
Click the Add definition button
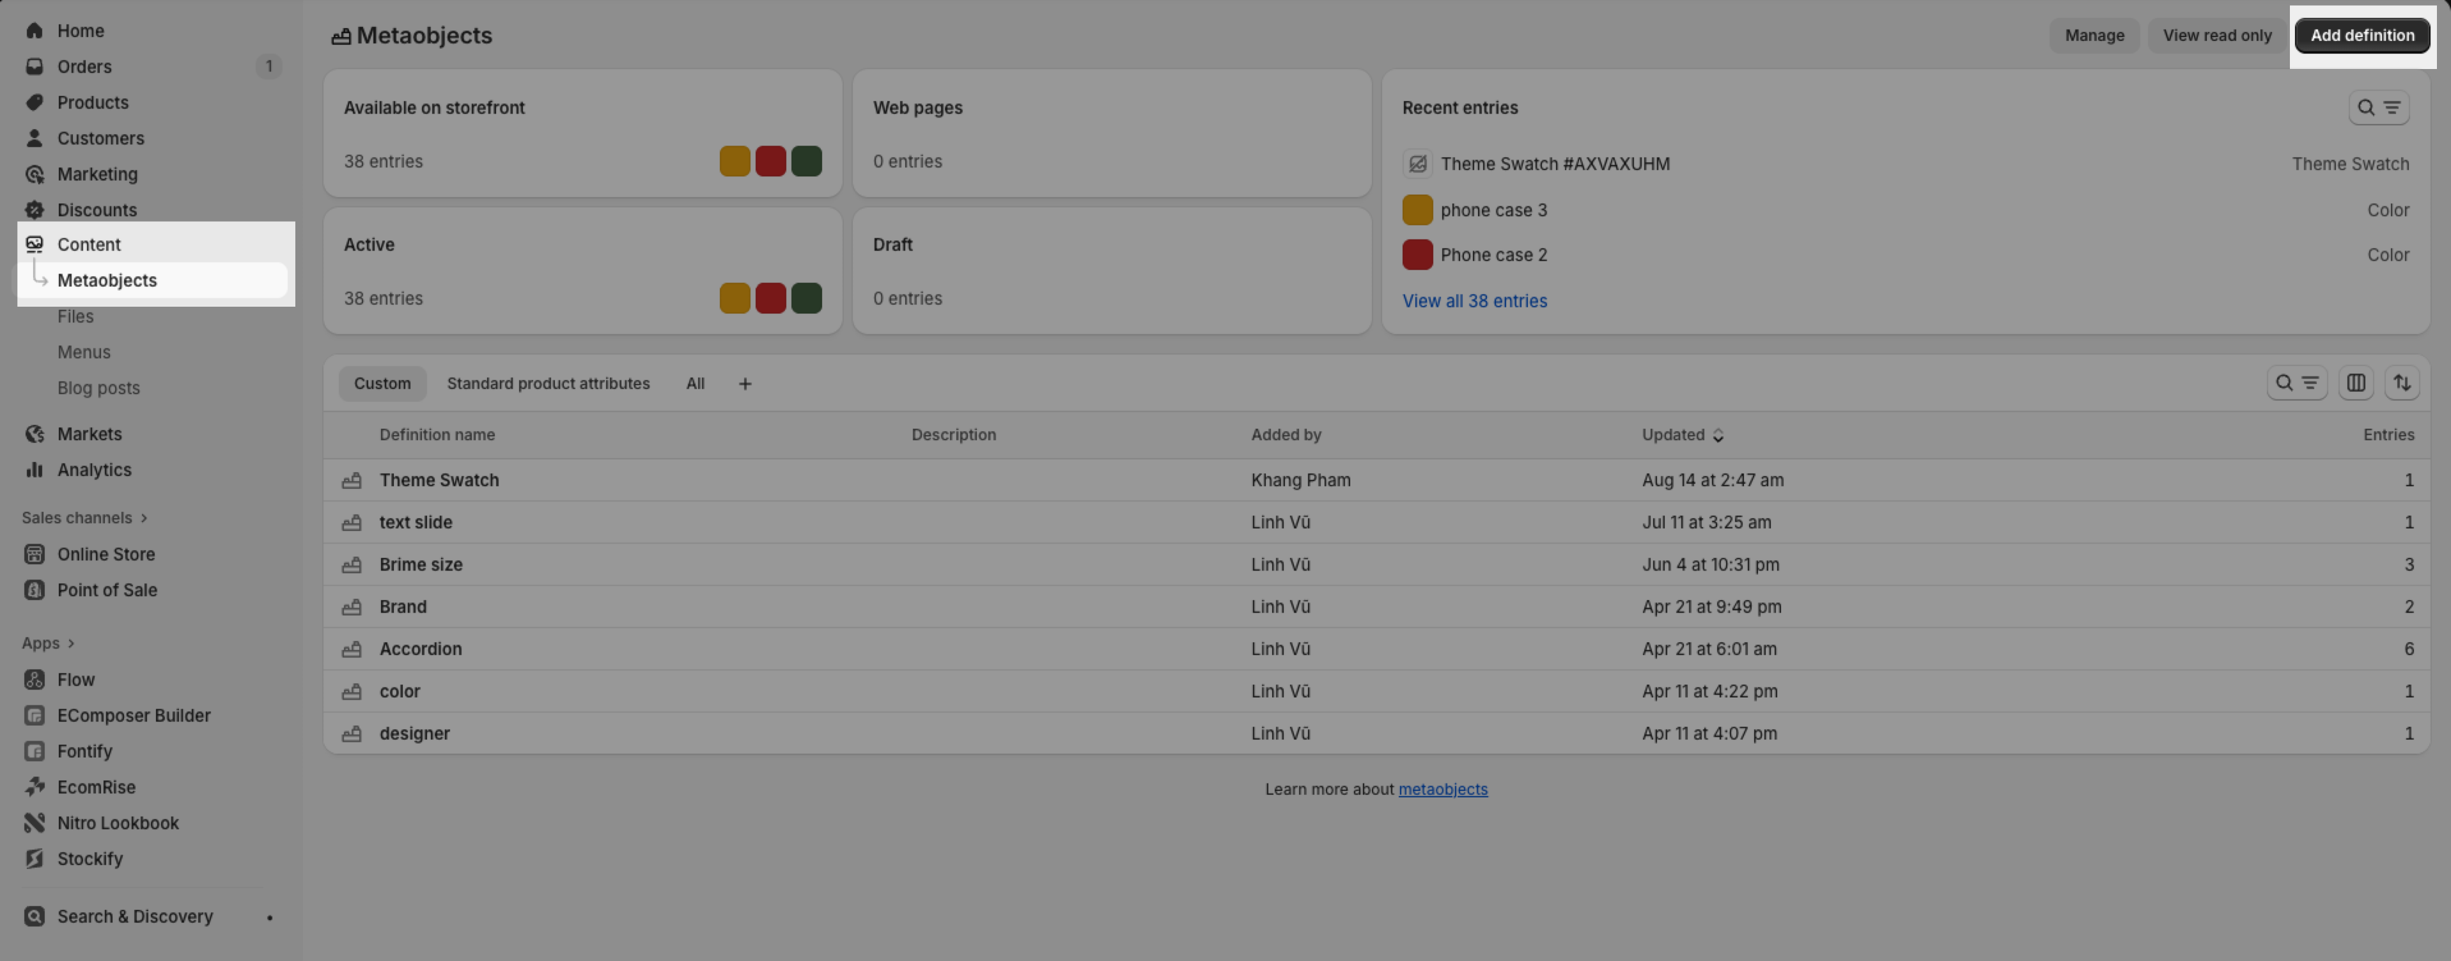tap(2362, 35)
